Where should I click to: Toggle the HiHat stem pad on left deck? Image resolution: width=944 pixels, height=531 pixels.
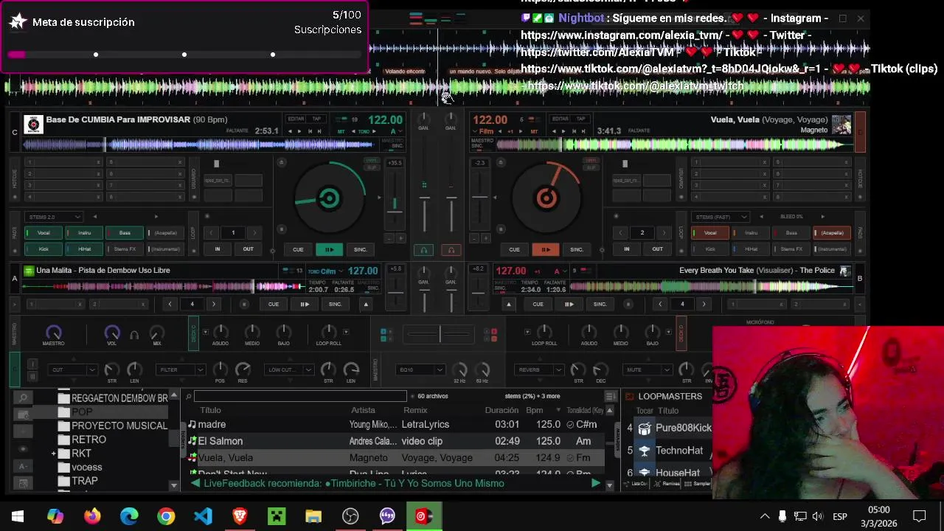pos(84,249)
